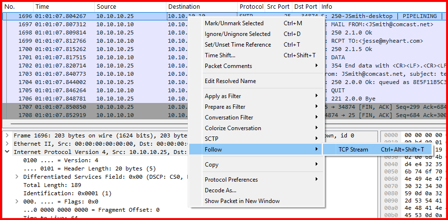Click TCP Stream in the Follow submenu

click(353, 150)
